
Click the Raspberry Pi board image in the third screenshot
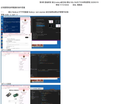16,95
